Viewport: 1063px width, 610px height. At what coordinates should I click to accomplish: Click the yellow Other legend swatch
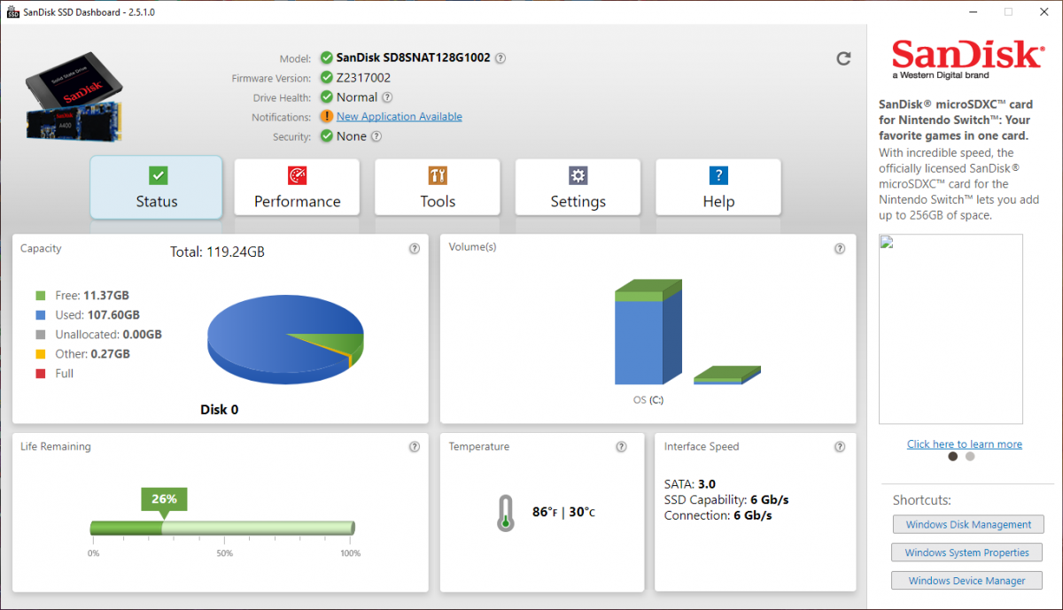point(41,354)
